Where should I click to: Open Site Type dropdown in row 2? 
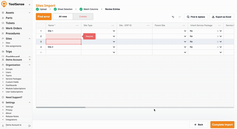coord(114,36)
